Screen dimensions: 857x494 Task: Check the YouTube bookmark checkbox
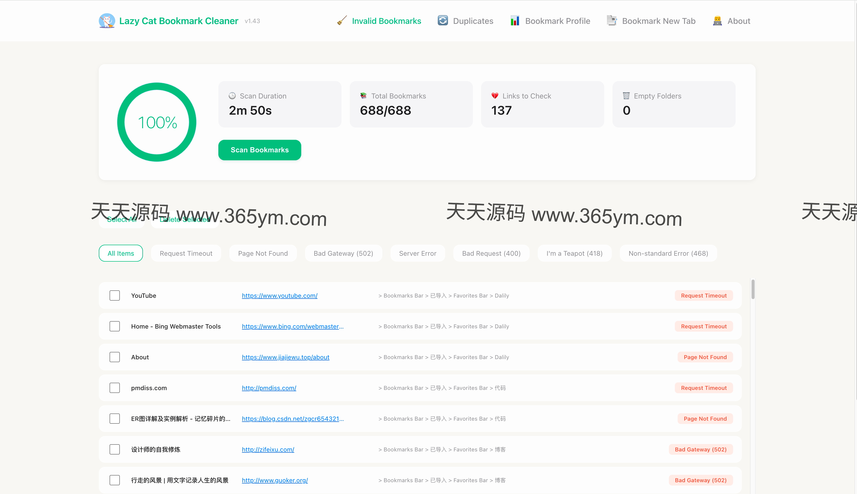[115, 295]
